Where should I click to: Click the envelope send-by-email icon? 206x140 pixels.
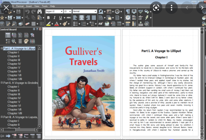pos(18,18)
